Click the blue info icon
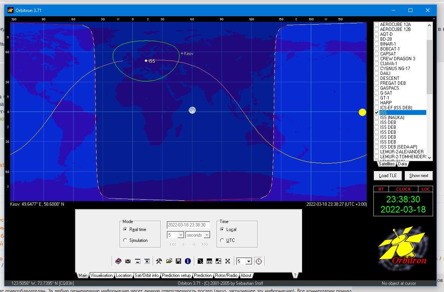 tap(188, 261)
